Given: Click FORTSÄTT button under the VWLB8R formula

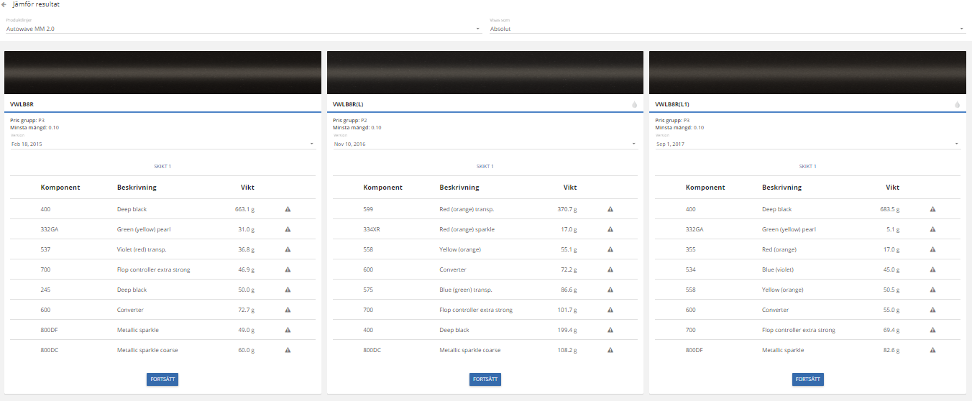Looking at the screenshot, I should (x=162, y=379).
